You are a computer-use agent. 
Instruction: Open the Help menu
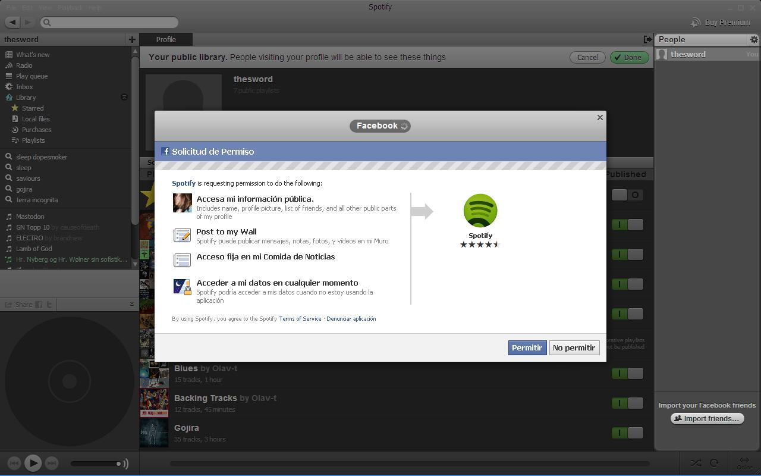tap(95, 8)
